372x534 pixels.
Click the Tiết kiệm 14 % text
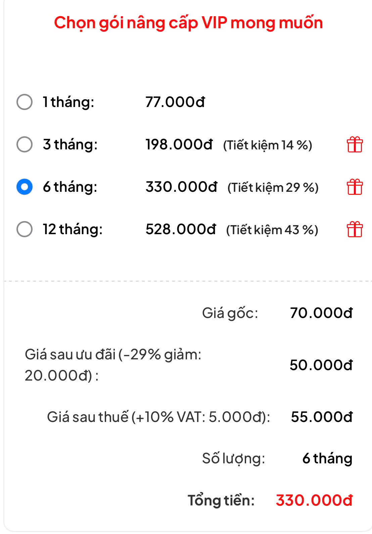click(268, 145)
